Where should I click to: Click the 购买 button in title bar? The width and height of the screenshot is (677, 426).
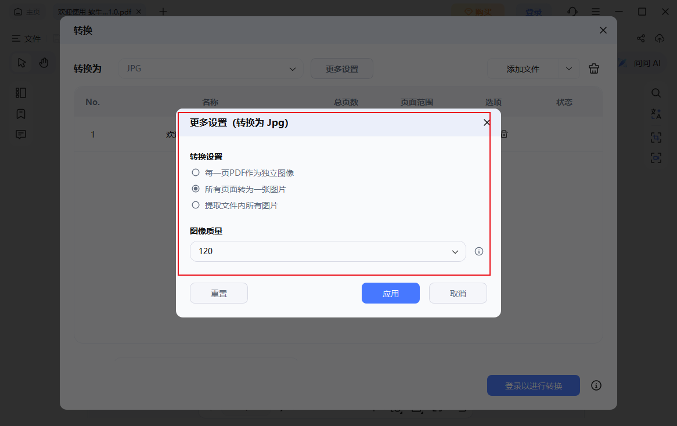click(x=477, y=12)
